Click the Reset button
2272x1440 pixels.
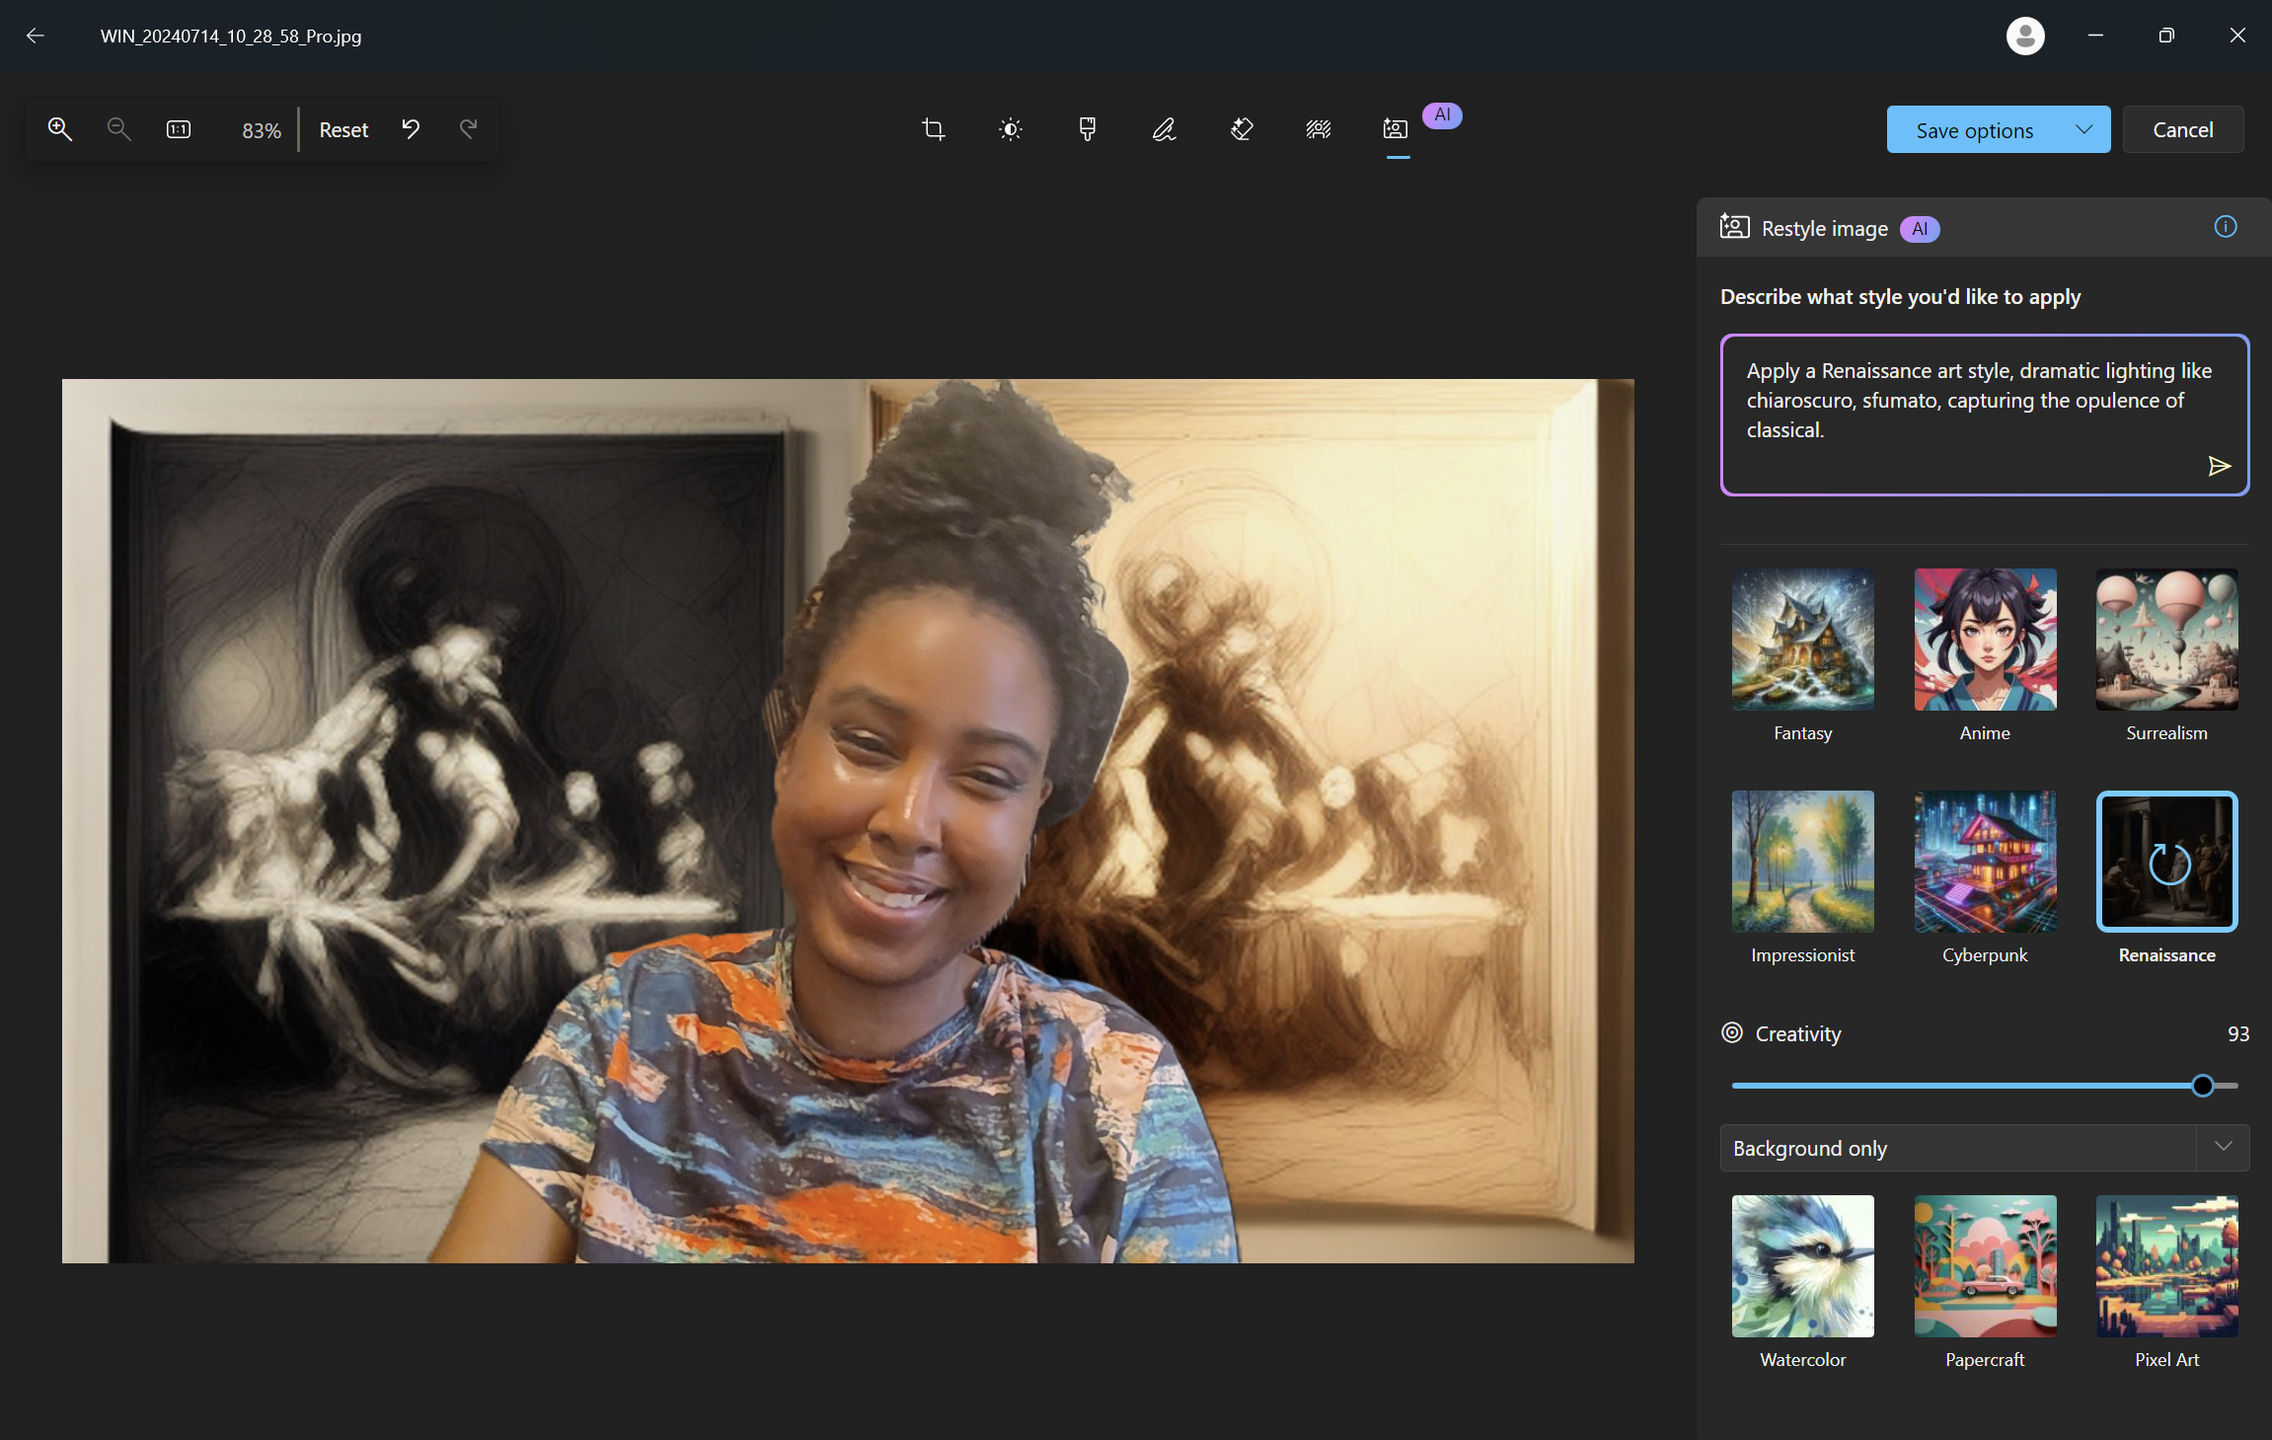pyautogui.click(x=343, y=129)
